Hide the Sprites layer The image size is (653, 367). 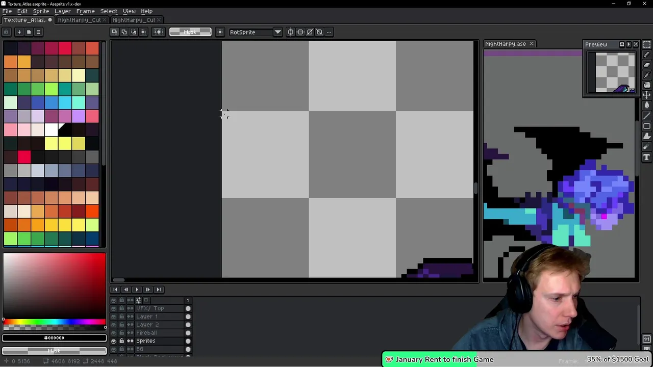(x=114, y=341)
